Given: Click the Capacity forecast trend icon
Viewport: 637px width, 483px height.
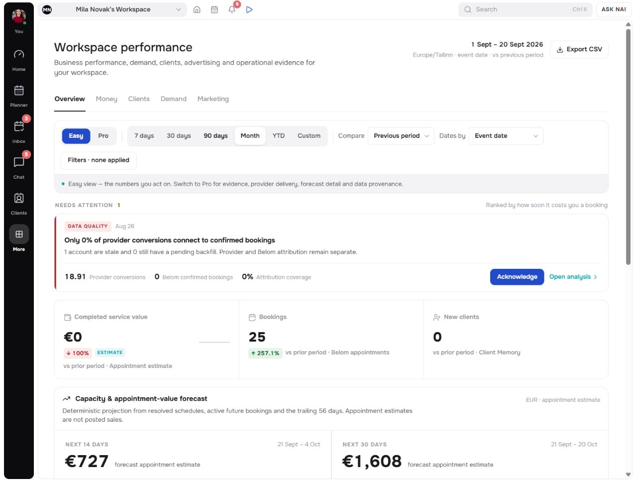Looking at the screenshot, I should [67, 399].
